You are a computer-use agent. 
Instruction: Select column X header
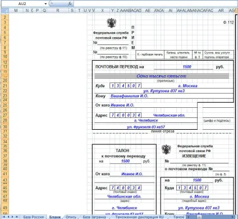point(102,11)
